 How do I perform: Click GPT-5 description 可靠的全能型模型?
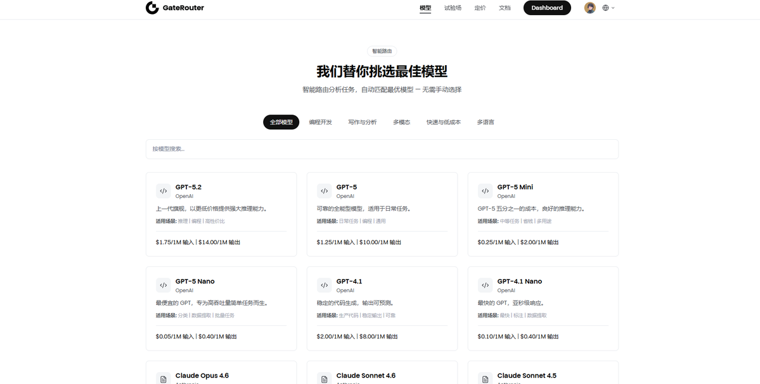364,209
